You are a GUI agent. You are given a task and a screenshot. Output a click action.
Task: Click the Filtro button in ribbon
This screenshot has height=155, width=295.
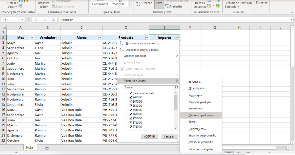pyautogui.click(x=159, y=4)
